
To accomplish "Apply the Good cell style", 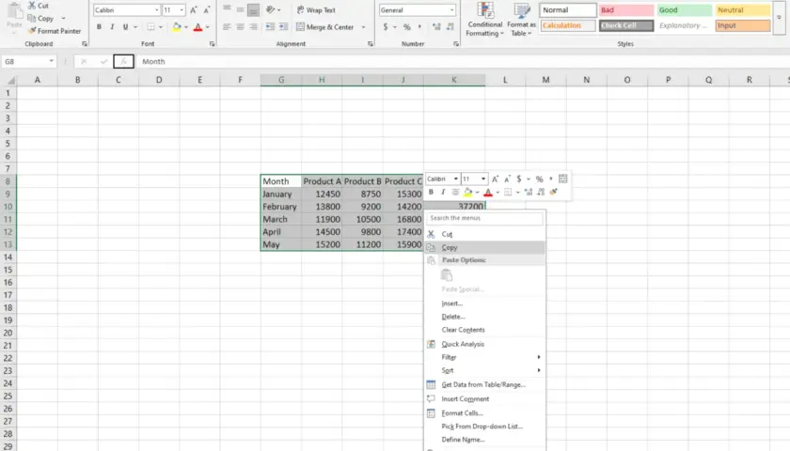I will pos(684,10).
